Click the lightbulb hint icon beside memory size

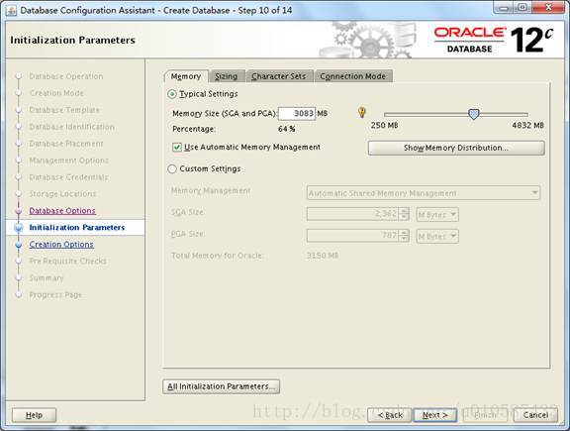362,113
